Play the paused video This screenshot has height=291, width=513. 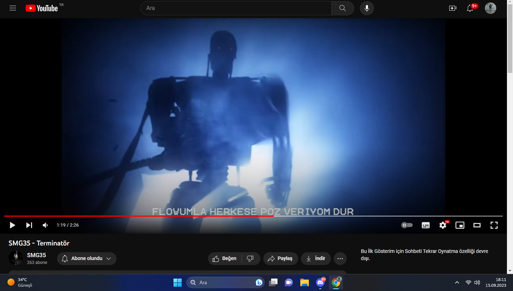point(12,225)
